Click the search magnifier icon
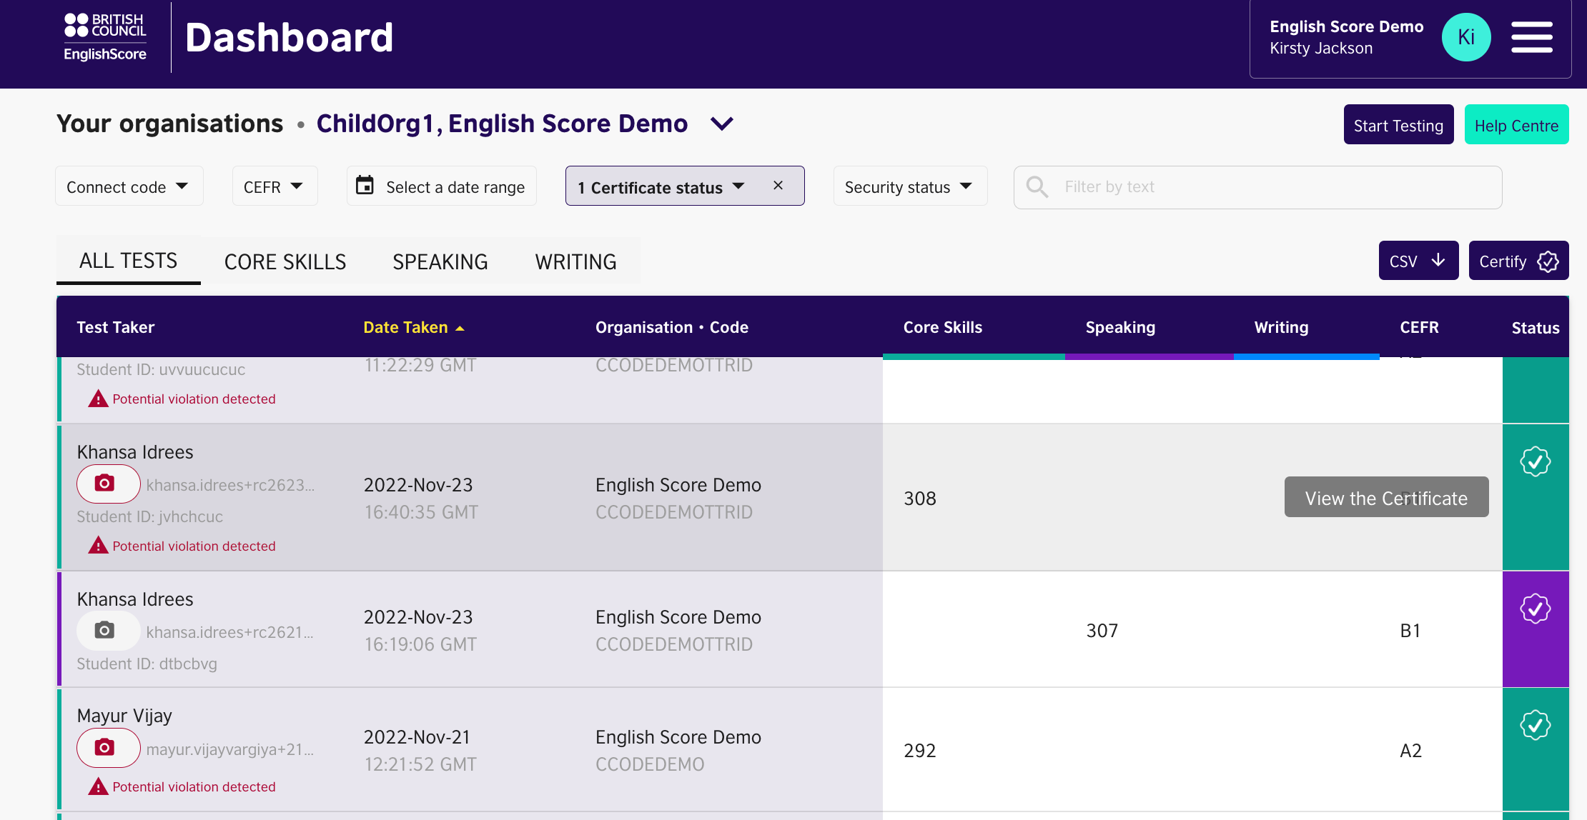The width and height of the screenshot is (1587, 820). (x=1037, y=187)
